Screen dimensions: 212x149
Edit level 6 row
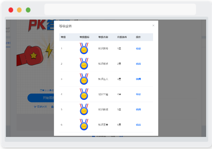pyautogui.click(x=138, y=125)
